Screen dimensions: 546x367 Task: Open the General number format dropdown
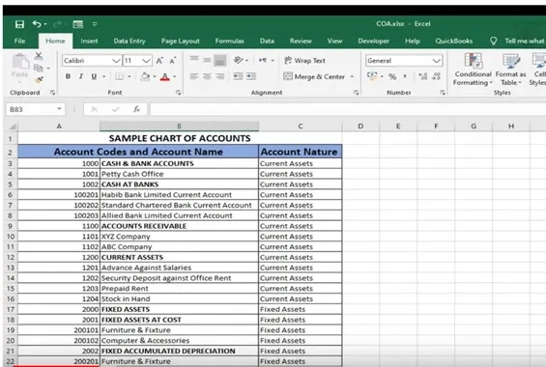(x=436, y=61)
